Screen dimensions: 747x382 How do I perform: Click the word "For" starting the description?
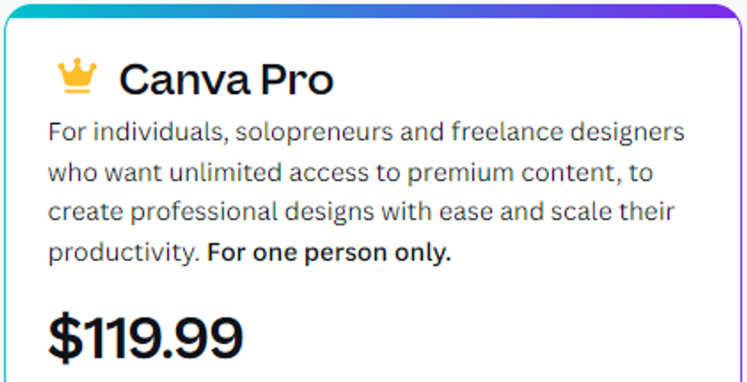coord(63,132)
